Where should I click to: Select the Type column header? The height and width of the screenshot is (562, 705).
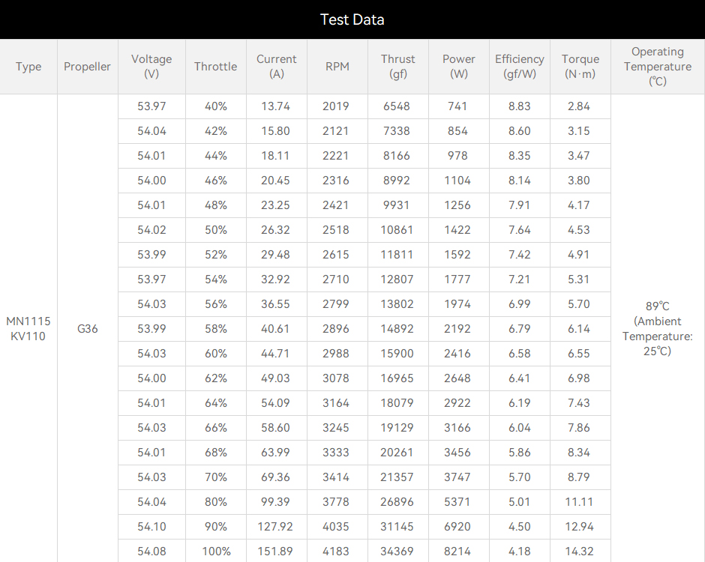28,67
